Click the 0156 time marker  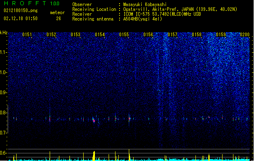pyautogui.click(x=148, y=35)
